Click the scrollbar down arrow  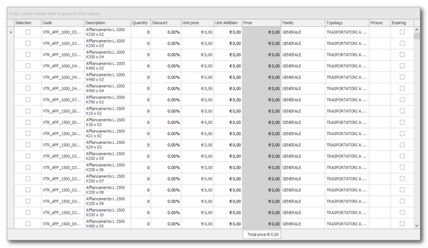point(416,226)
